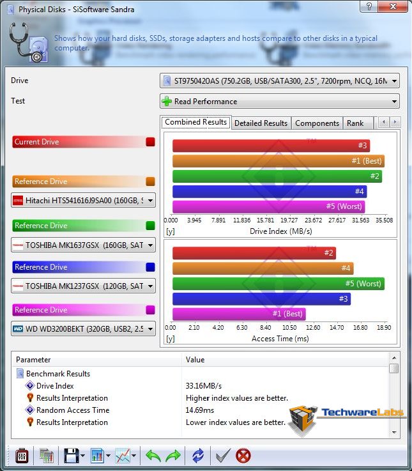
Task: Click the [y] toggle under Access Time chart
Action: (171, 339)
